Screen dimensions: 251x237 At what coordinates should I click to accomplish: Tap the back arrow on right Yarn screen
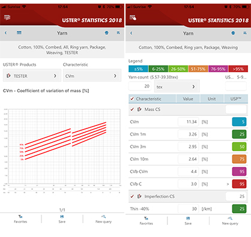point(132,33)
